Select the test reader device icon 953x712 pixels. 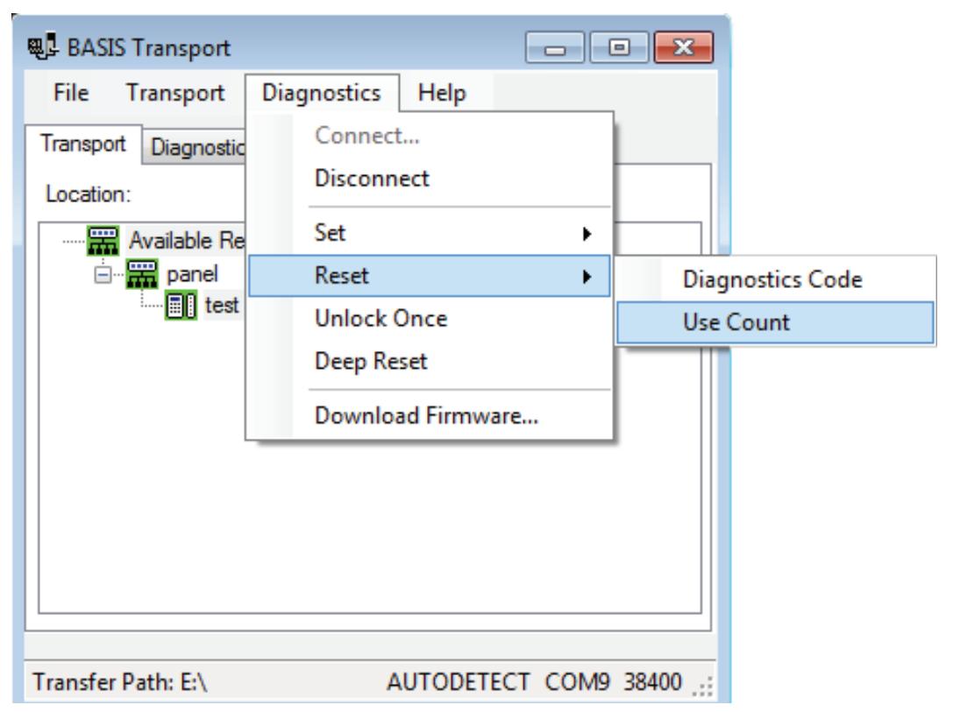tap(181, 305)
